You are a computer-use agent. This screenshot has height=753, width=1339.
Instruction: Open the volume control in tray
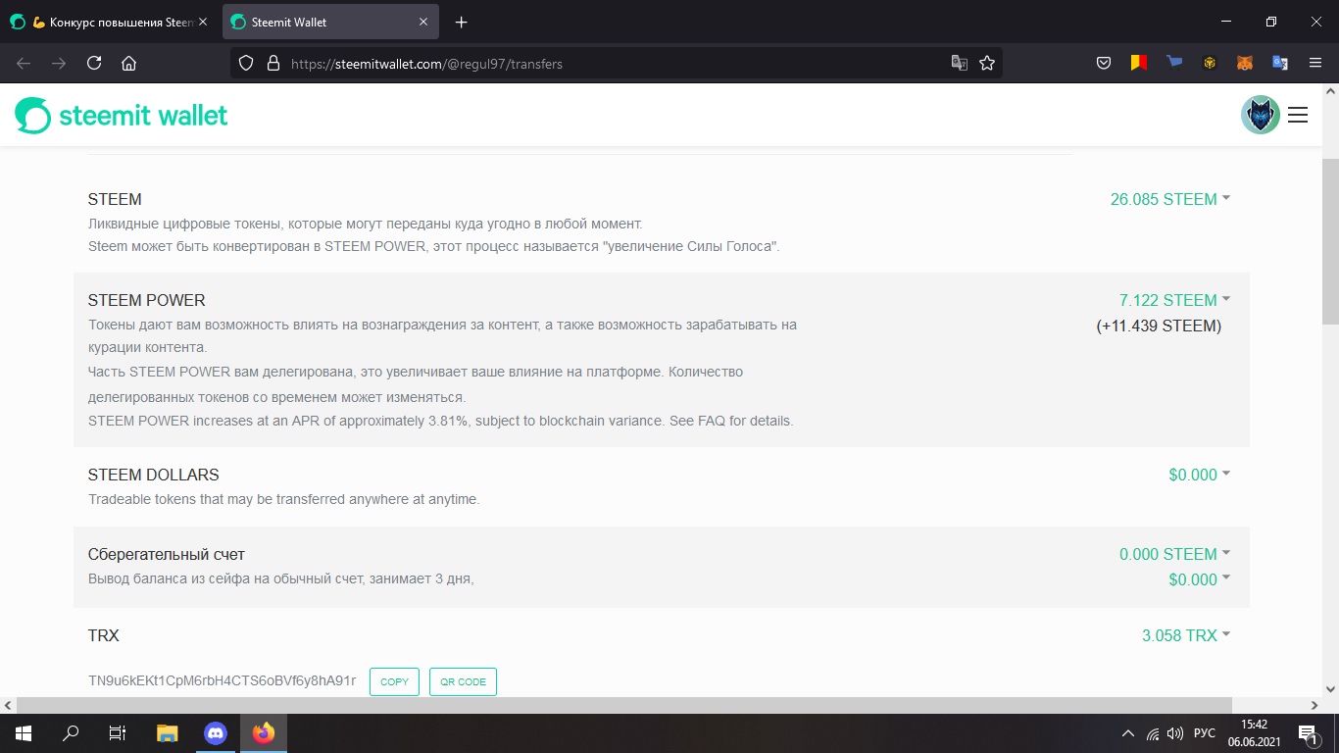1175,733
